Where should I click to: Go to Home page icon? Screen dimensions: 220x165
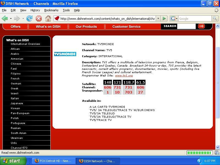coord(48,18)
